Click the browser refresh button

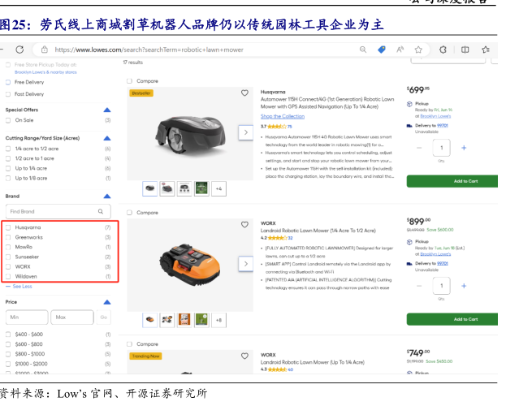click(16, 50)
